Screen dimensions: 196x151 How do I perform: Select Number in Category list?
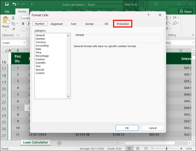[40, 39]
